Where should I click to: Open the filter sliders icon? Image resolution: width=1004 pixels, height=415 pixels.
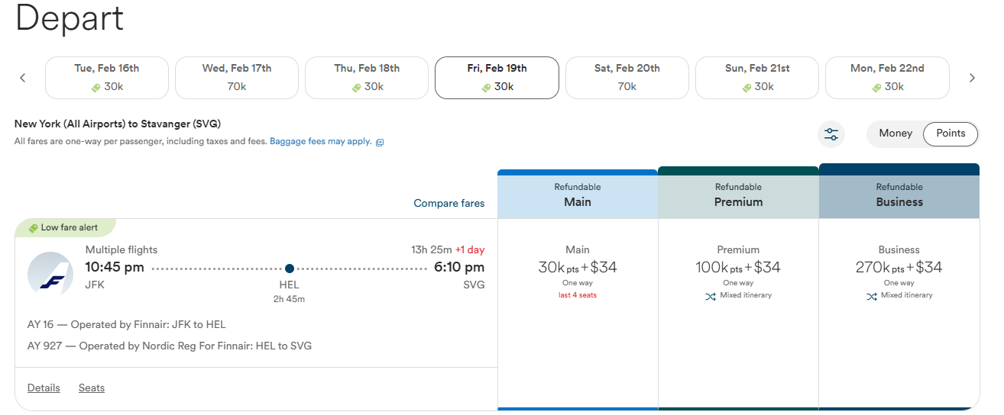(831, 135)
